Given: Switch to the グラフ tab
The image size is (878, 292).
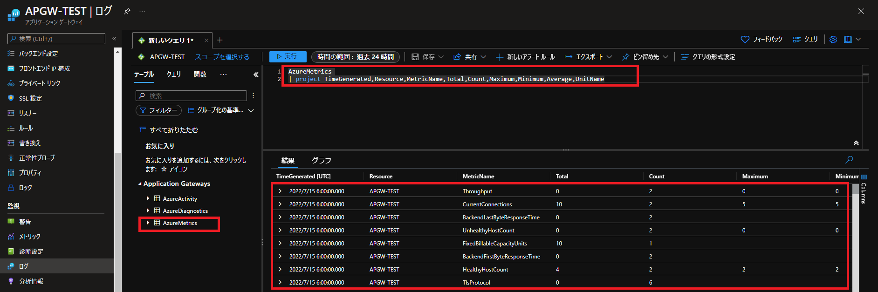Looking at the screenshot, I should point(322,161).
